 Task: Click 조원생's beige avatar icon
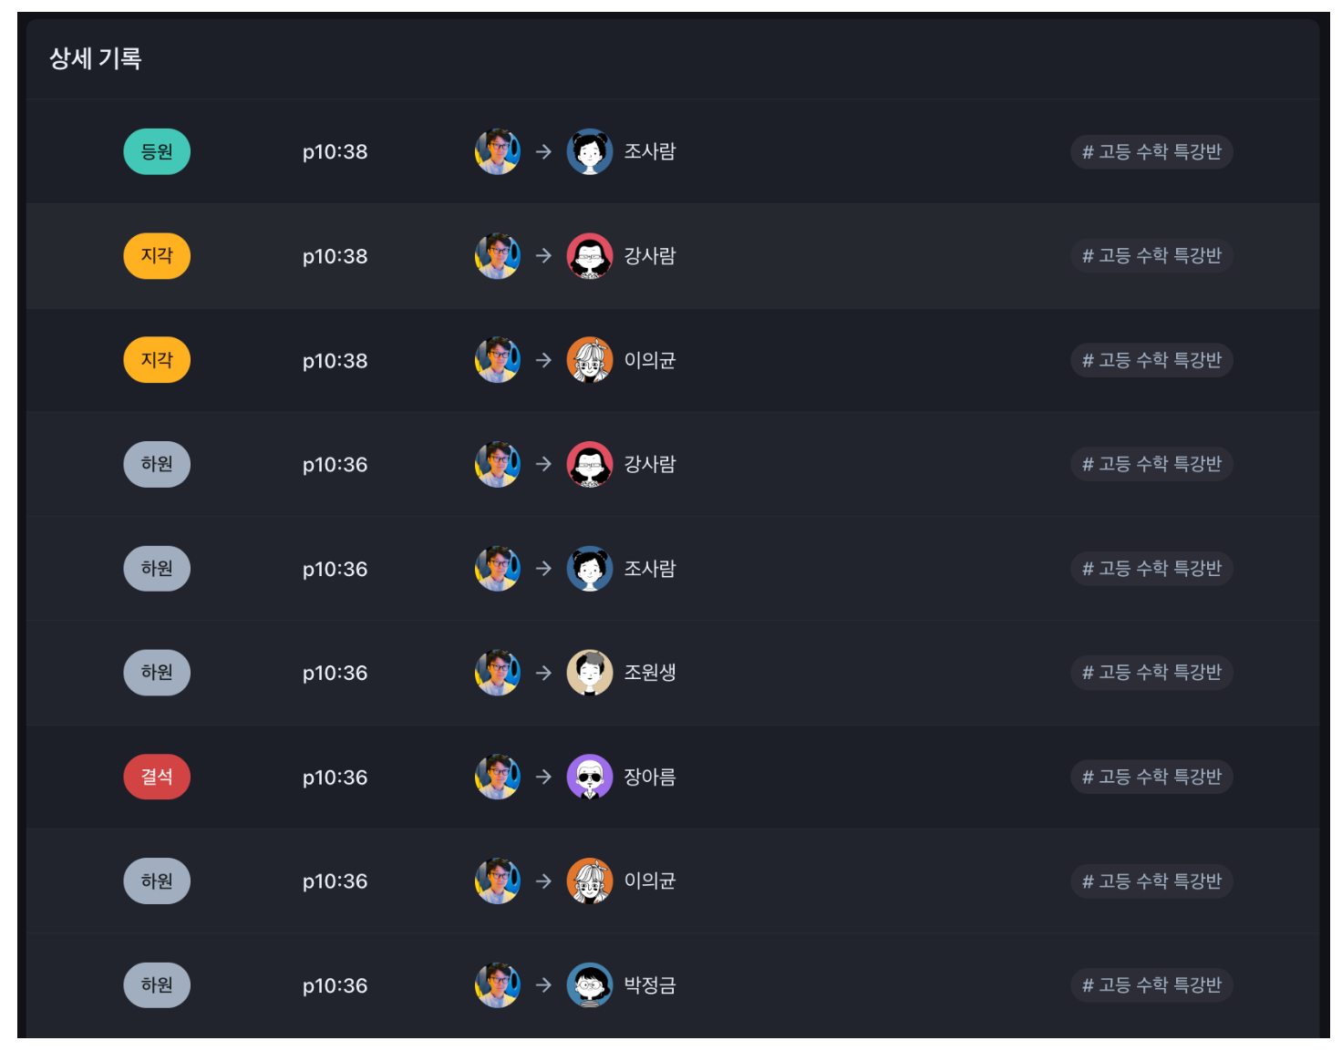[x=590, y=673]
